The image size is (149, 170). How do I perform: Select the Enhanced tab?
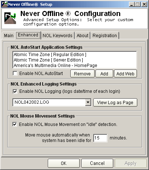[x=28, y=35]
